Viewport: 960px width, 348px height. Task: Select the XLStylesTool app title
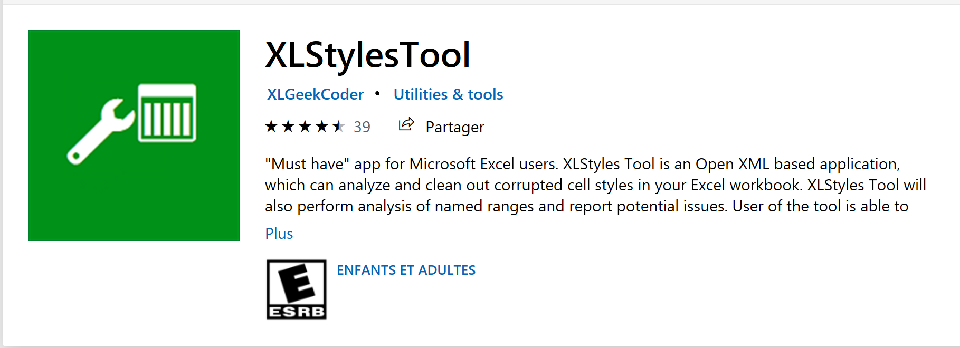[367, 55]
